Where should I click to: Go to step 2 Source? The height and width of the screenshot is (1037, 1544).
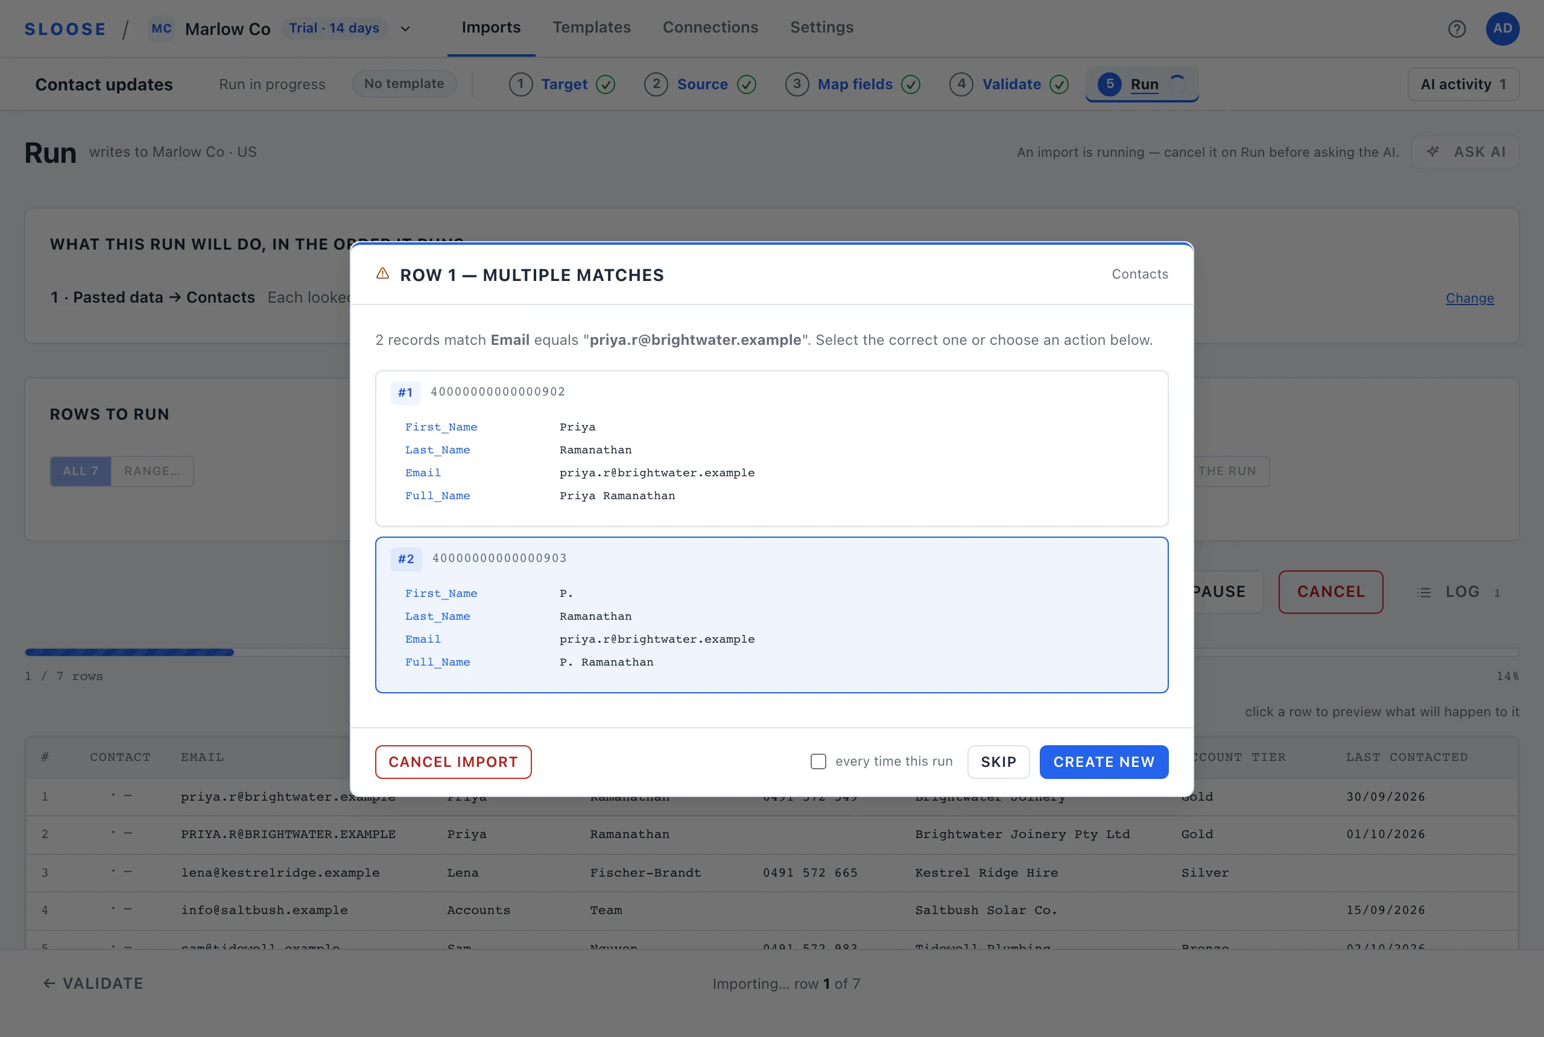point(701,84)
